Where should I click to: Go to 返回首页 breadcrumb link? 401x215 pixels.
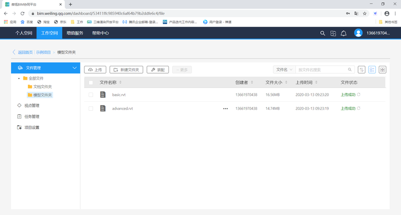[x=25, y=52]
